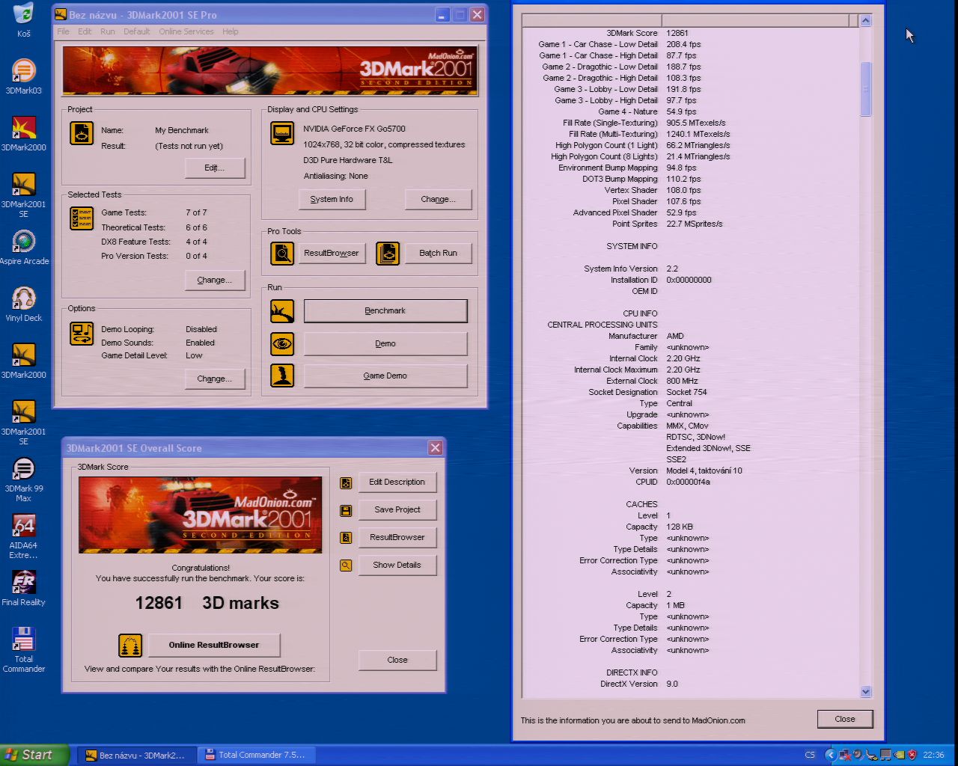
Task: Click Close in the MadOnion info window
Action: click(x=845, y=719)
